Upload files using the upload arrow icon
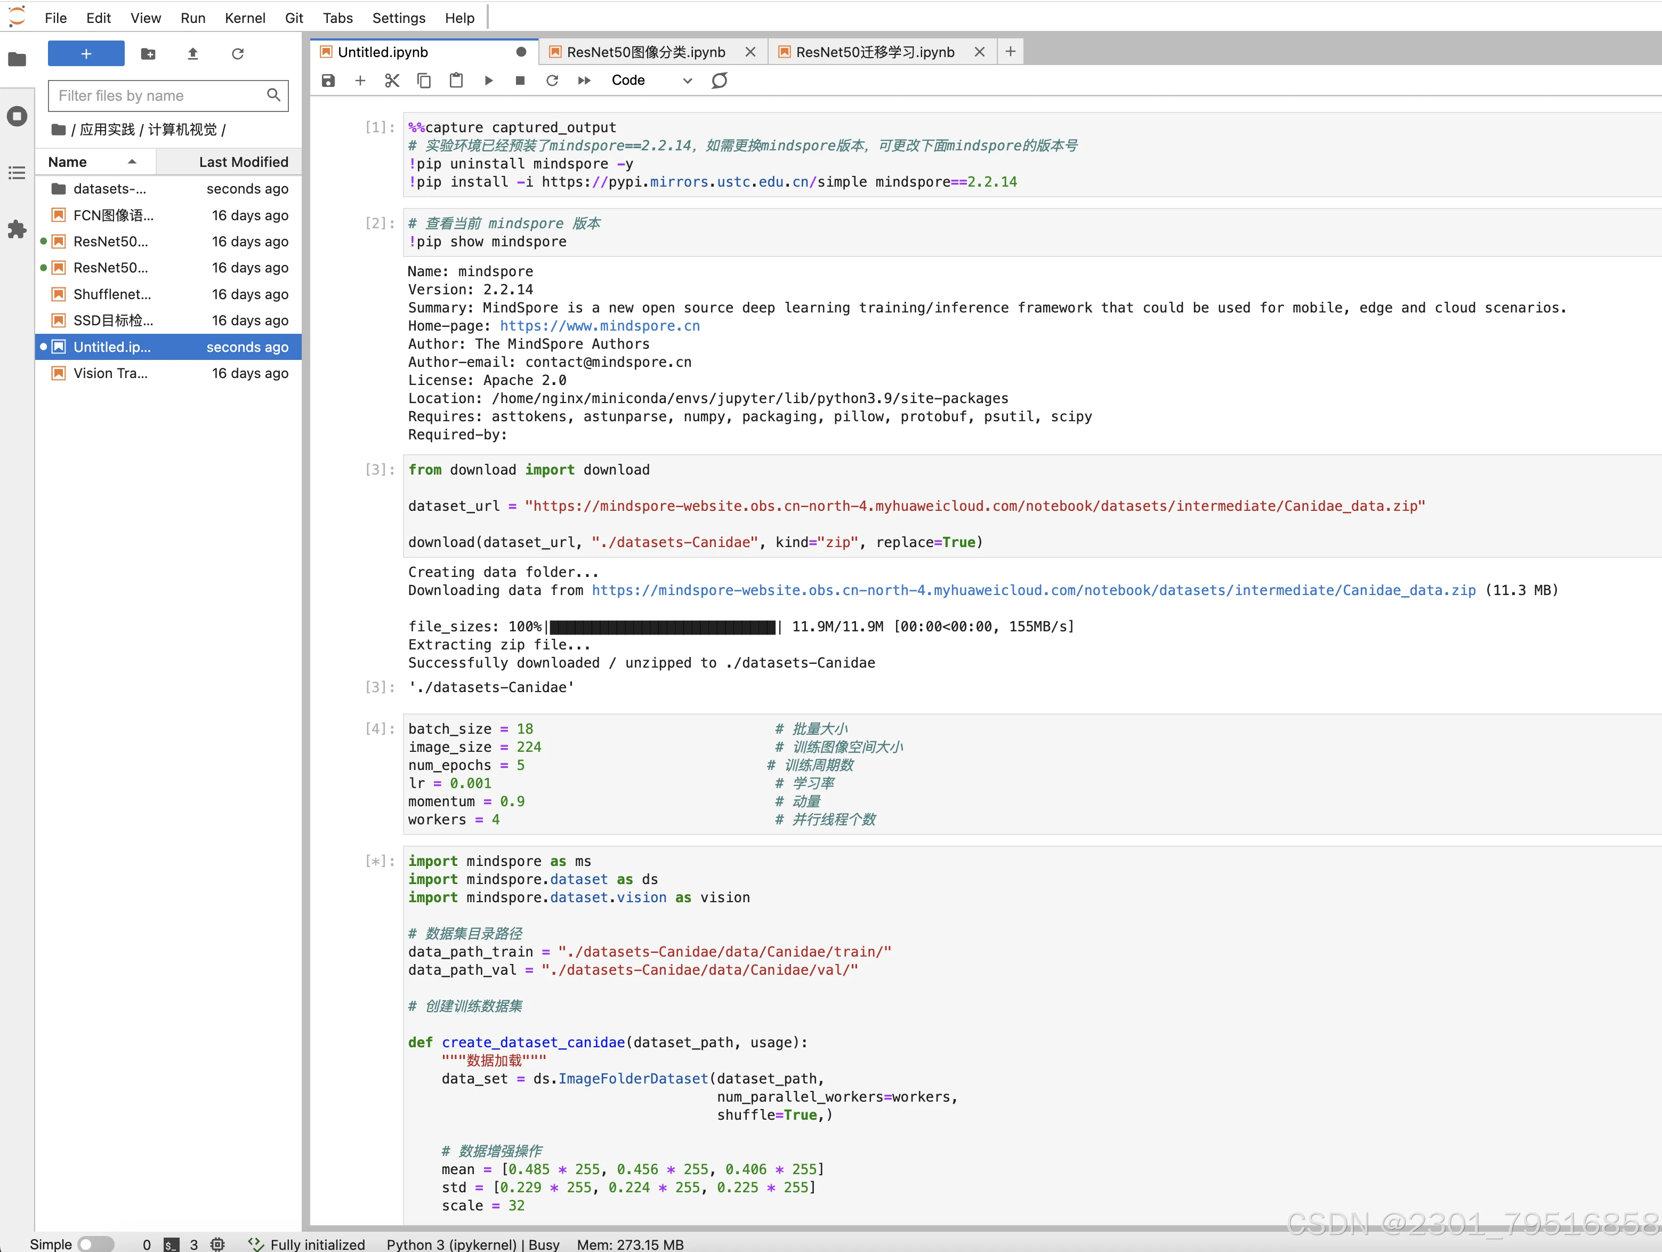This screenshot has width=1662, height=1252. pyautogui.click(x=192, y=54)
